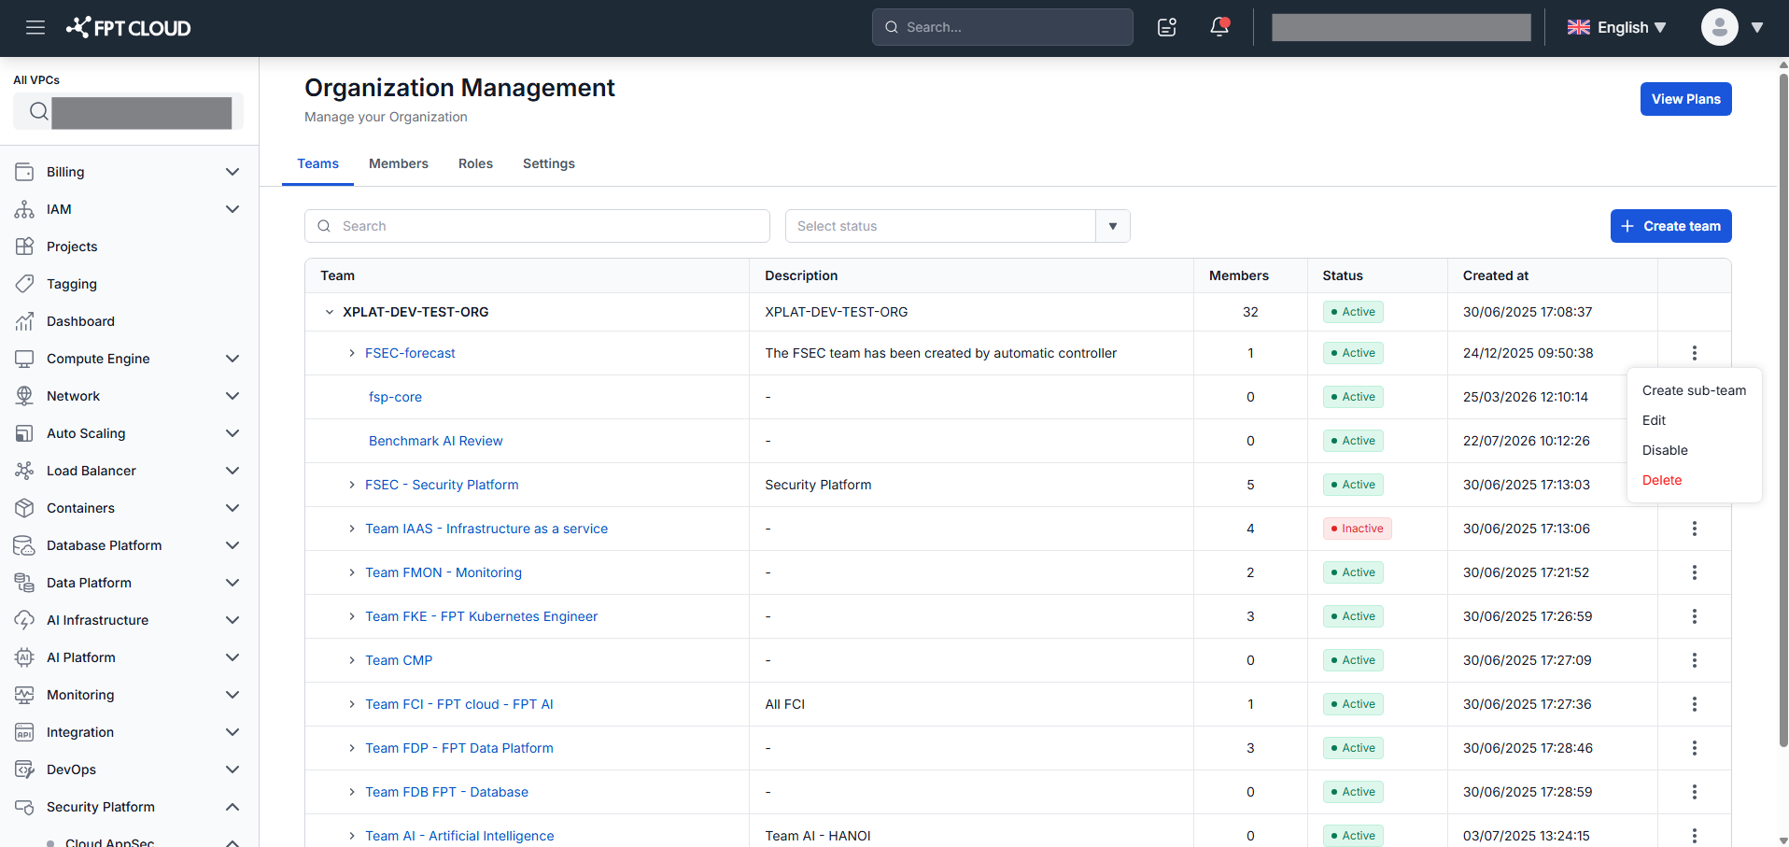The image size is (1789, 847).
Task: Click the Tagging sidebar icon
Action: [x=24, y=284]
